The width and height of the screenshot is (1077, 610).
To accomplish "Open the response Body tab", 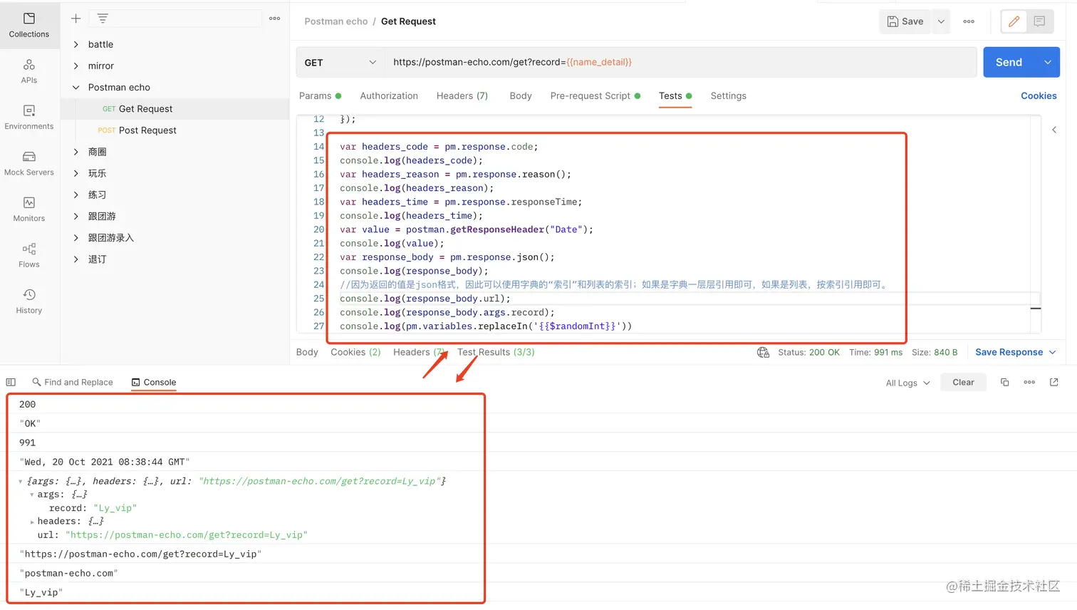I will [x=307, y=352].
